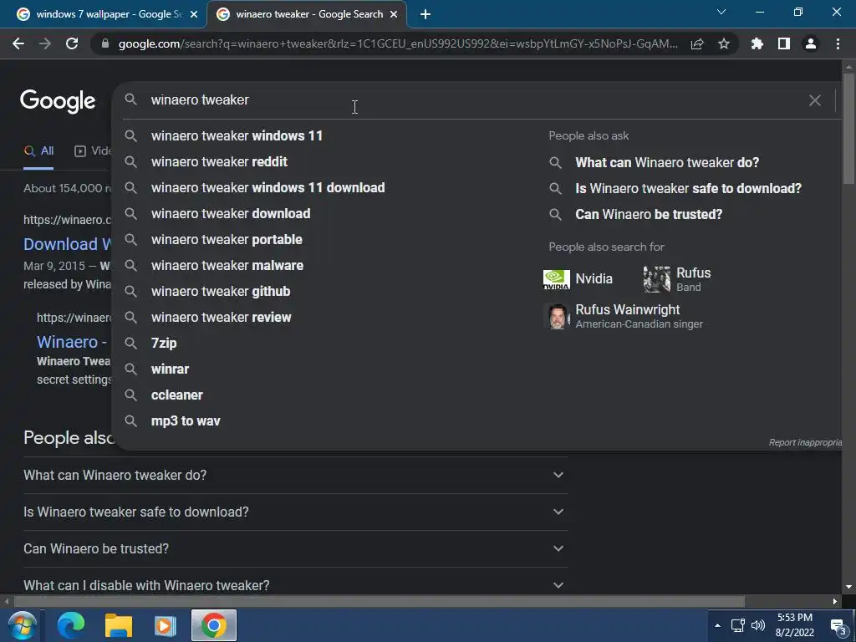Image resolution: width=856 pixels, height=642 pixels.
Task: Open the Rufus Band related search
Action: pos(677,279)
